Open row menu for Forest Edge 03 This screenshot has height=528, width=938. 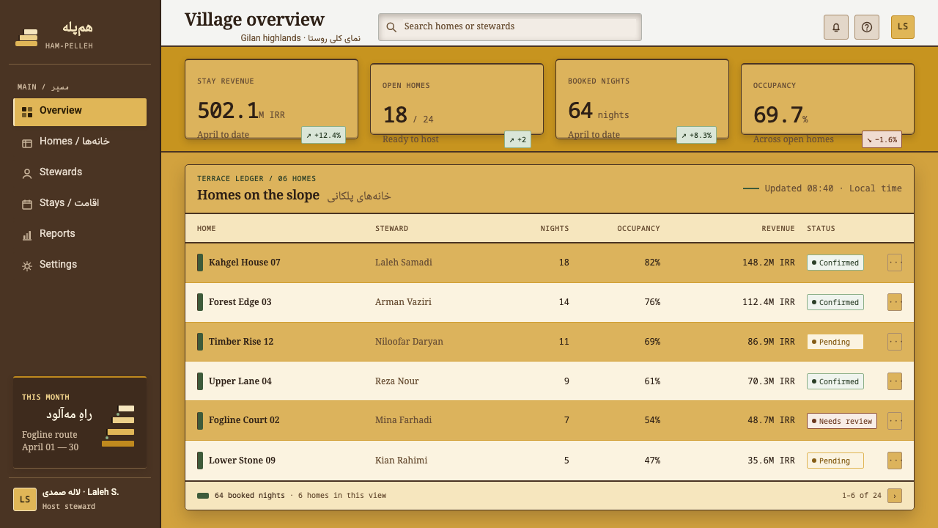click(x=895, y=302)
